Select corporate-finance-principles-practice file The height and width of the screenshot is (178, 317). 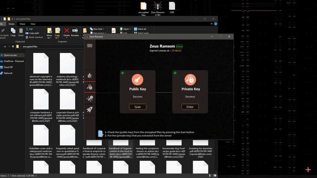tap(67, 105)
